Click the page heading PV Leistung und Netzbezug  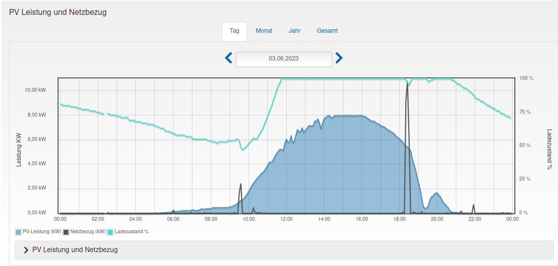pyautogui.click(x=58, y=12)
